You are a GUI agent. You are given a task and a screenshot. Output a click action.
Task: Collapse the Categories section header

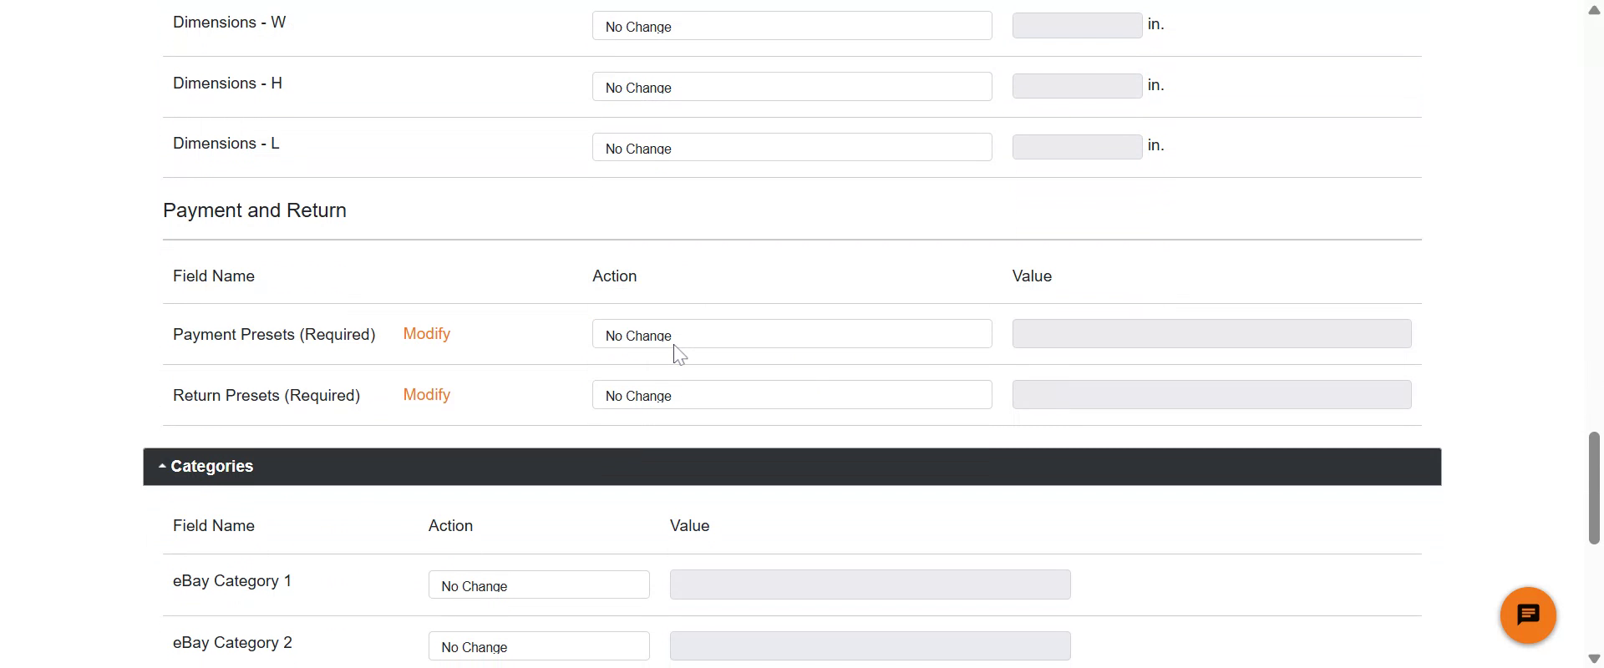[211, 467]
